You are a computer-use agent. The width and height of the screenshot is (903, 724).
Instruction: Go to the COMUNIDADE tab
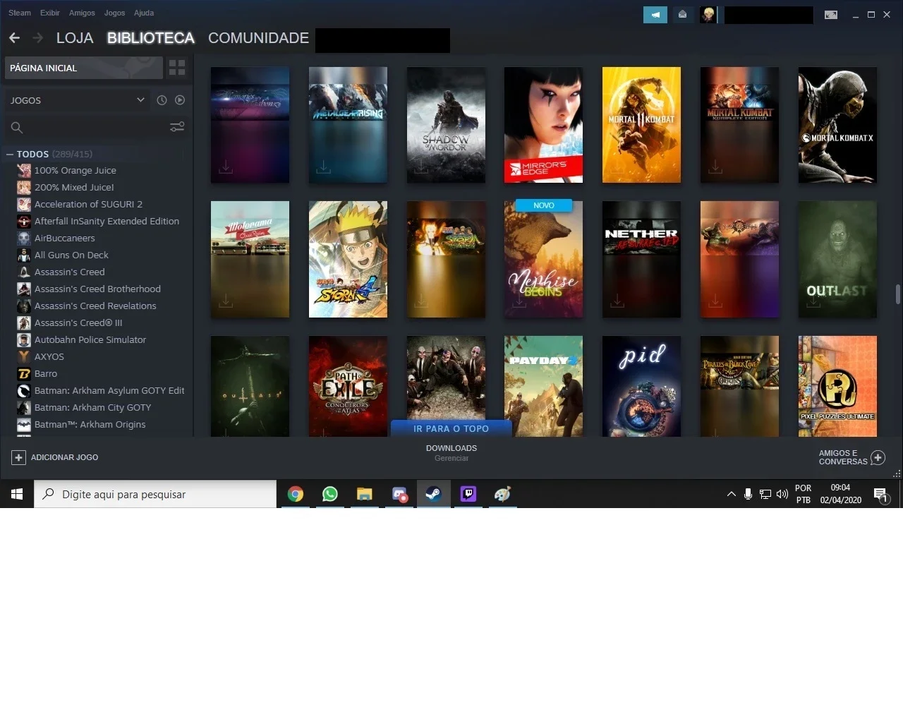(258, 38)
